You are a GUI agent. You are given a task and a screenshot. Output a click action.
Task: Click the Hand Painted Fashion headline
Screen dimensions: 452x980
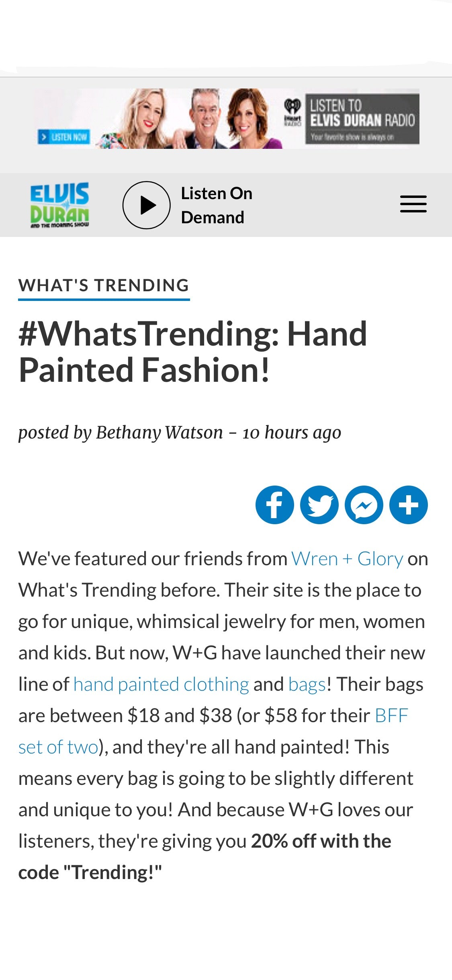(193, 352)
